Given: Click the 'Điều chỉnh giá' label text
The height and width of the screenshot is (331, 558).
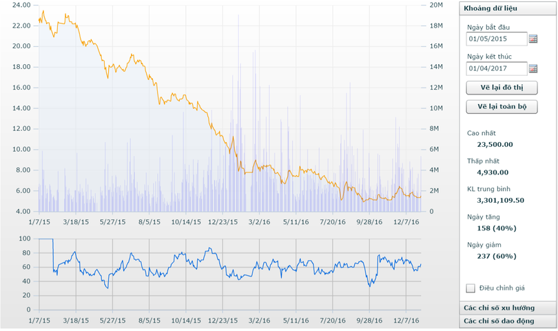Looking at the screenshot, I should (502, 288).
